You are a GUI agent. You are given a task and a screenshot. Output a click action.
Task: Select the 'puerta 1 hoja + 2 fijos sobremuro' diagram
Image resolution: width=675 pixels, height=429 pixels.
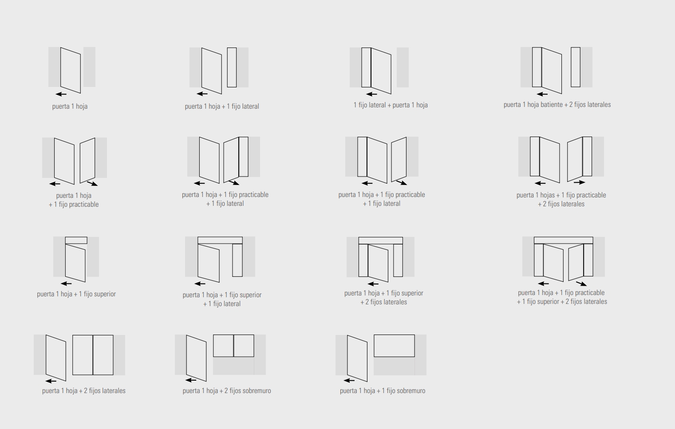pos(220,357)
